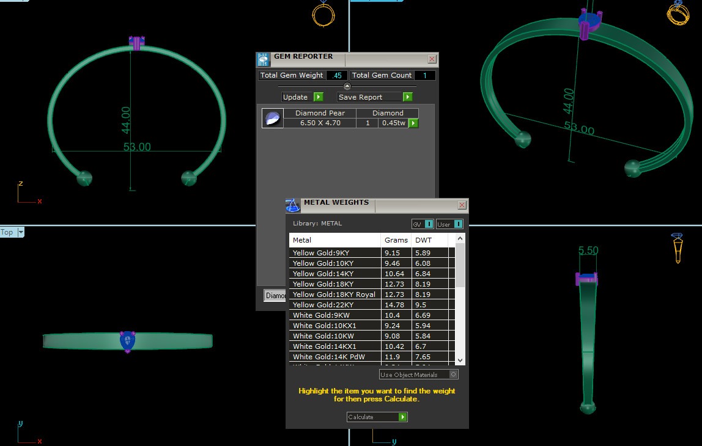Click green arrow next to 0.45tw
Image resolution: width=702 pixels, height=446 pixels.
click(413, 123)
